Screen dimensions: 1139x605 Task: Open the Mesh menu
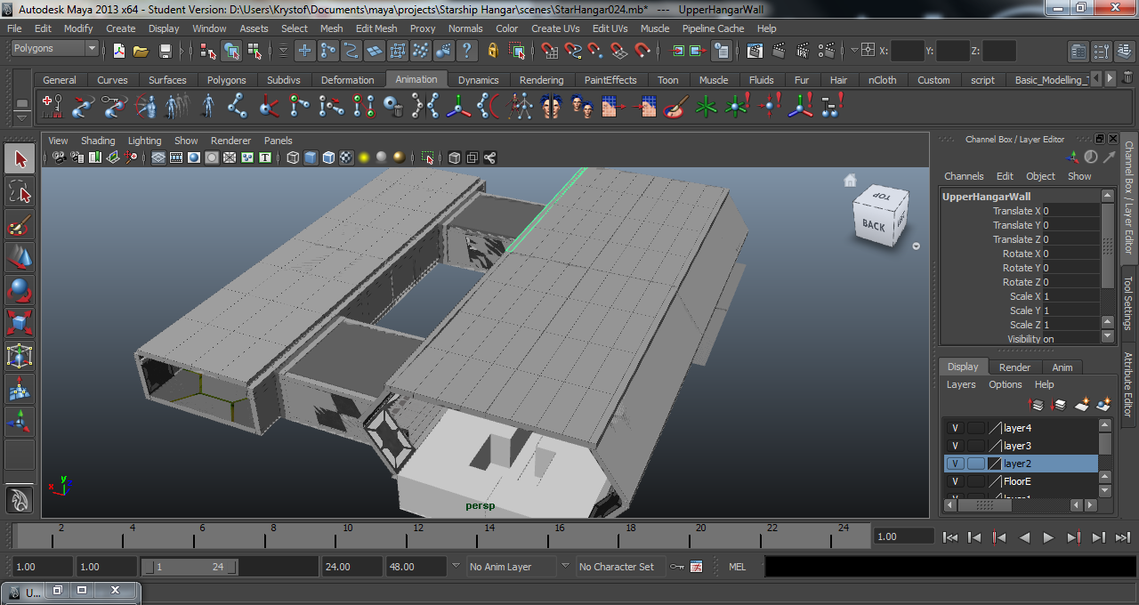click(331, 28)
